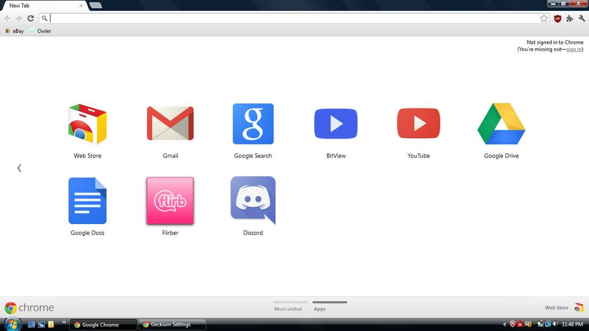Image resolution: width=589 pixels, height=331 pixels.
Task: Switch to Google Chrome taskbar button
Action: (x=104, y=325)
